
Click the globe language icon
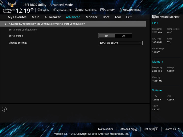tap(39, 10)
